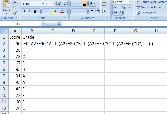The image size is (167, 114).
Task: Select cell with score 83
Action: click(15, 69)
